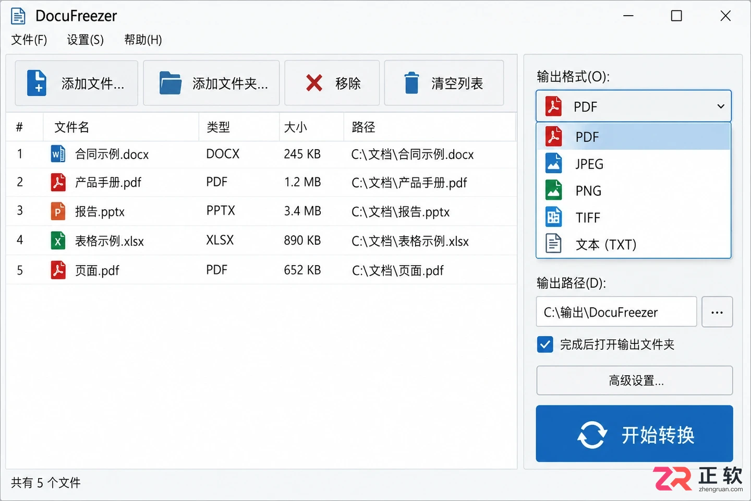Click the PDF icon beside 页面.pdf
Image resolution: width=751 pixels, height=501 pixels.
click(x=58, y=270)
